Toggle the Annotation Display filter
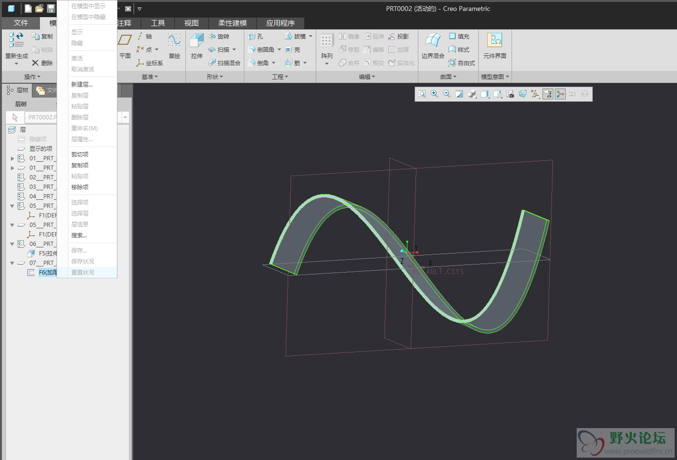Viewport: 677px width, 460px height. pos(548,94)
